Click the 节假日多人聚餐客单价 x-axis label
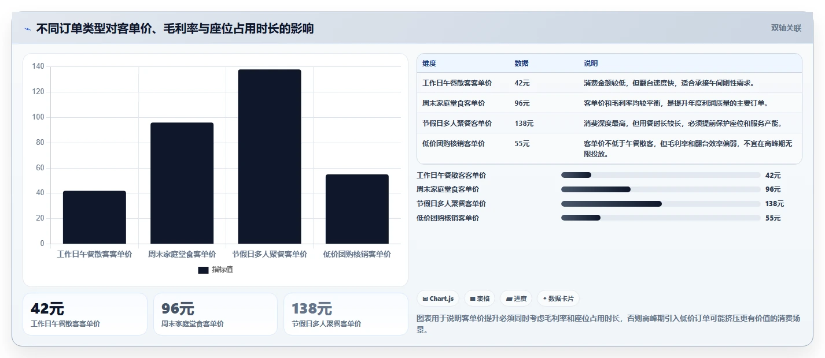The width and height of the screenshot is (825, 358). tap(270, 254)
